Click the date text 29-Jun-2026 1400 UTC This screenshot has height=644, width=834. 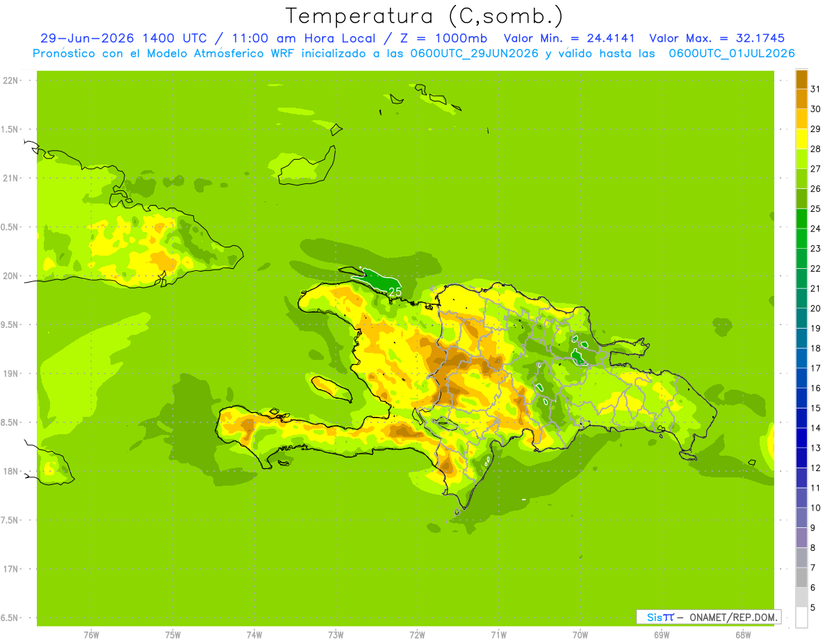point(123,38)
